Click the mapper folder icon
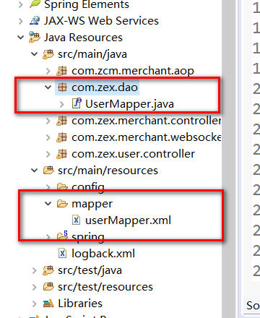The height and width of the screenshot is (318, 260). 62,204
